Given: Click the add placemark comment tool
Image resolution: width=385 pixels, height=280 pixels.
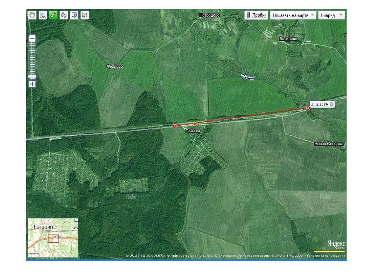Looking at the screenshot, I should coord(74,15).
